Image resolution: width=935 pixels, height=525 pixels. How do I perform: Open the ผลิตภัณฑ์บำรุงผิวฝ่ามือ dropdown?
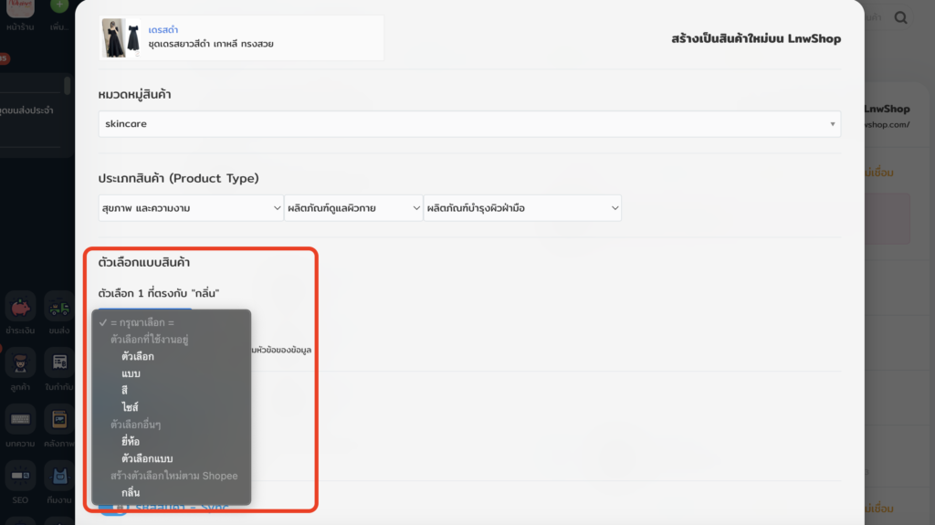coord(521,208)
